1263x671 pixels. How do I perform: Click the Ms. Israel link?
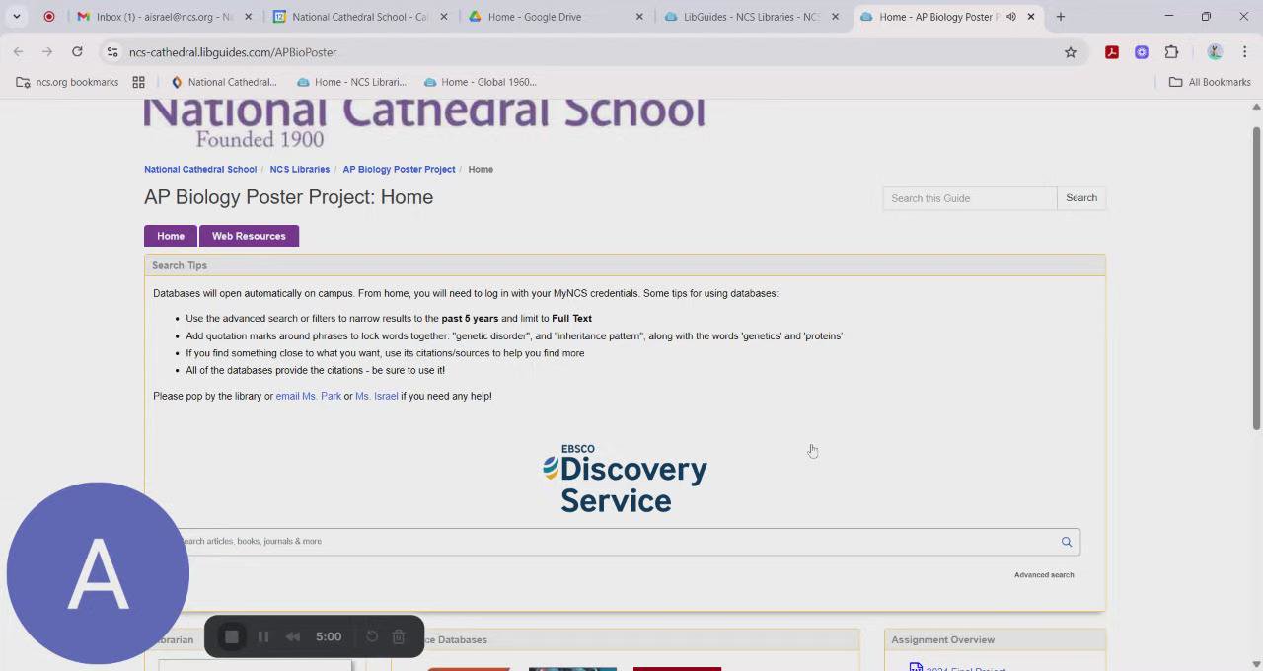(x=377, y=396)
